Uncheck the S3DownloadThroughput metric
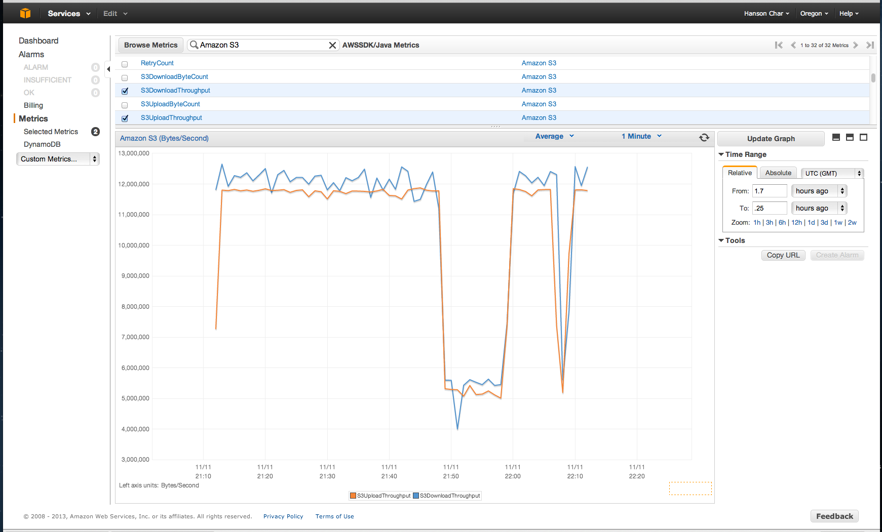This screenshot has width=882, height=532. click(125, 91)
